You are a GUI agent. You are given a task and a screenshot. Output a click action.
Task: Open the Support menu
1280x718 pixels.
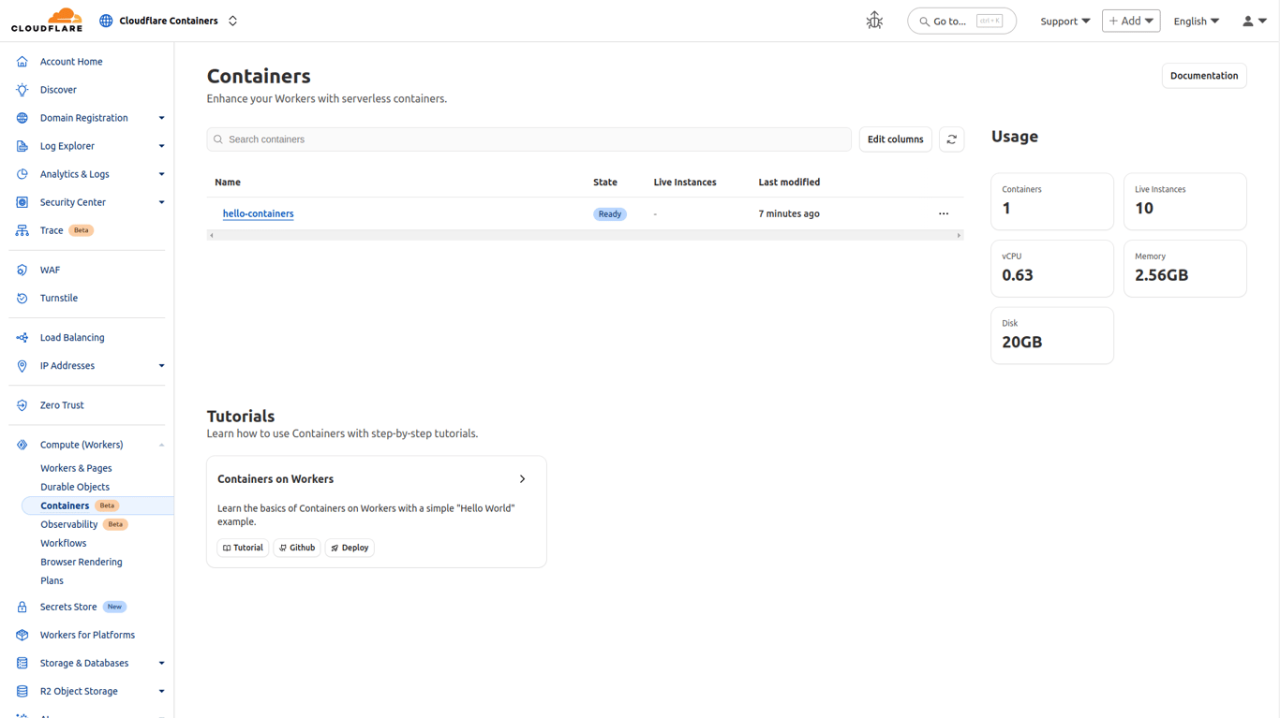point(1064,21)
